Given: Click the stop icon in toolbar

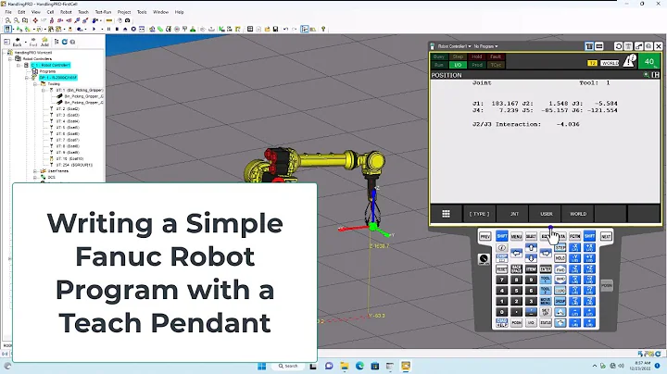Looking at the screenshot, I should (117, 29).
